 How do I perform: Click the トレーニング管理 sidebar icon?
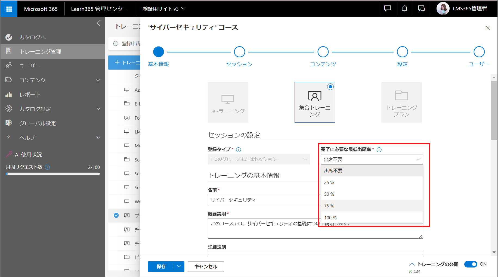tap(9, 51)
